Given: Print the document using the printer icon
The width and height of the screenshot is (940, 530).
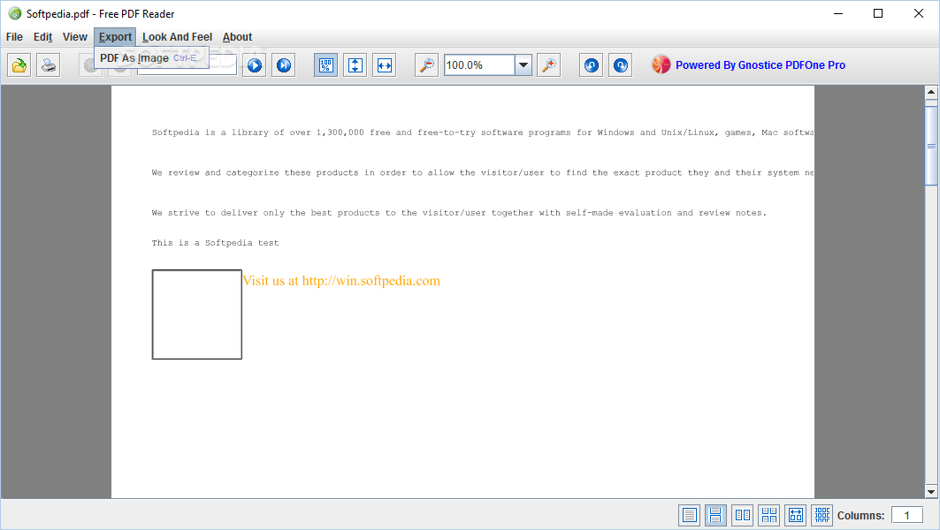Looking at the screenshot, I should point(49,65).
